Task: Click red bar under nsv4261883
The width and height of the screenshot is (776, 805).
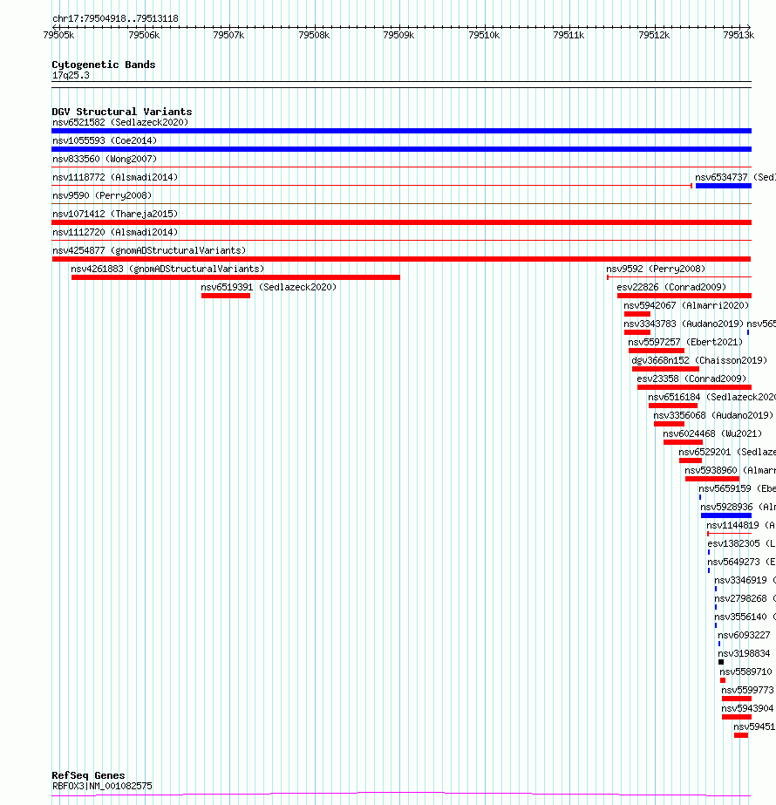Action: point(235,277)
